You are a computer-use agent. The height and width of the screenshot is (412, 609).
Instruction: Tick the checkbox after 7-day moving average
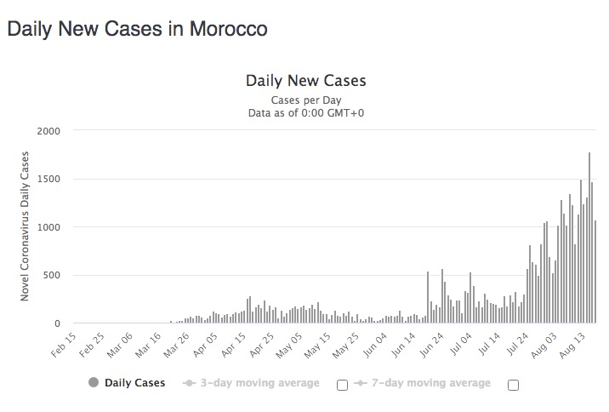point(513,385)
